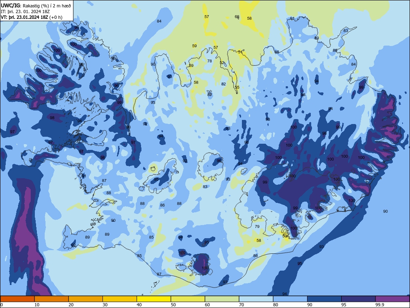Click the 84 humidity value at top

pyautogui.click(x=159, y=21)
